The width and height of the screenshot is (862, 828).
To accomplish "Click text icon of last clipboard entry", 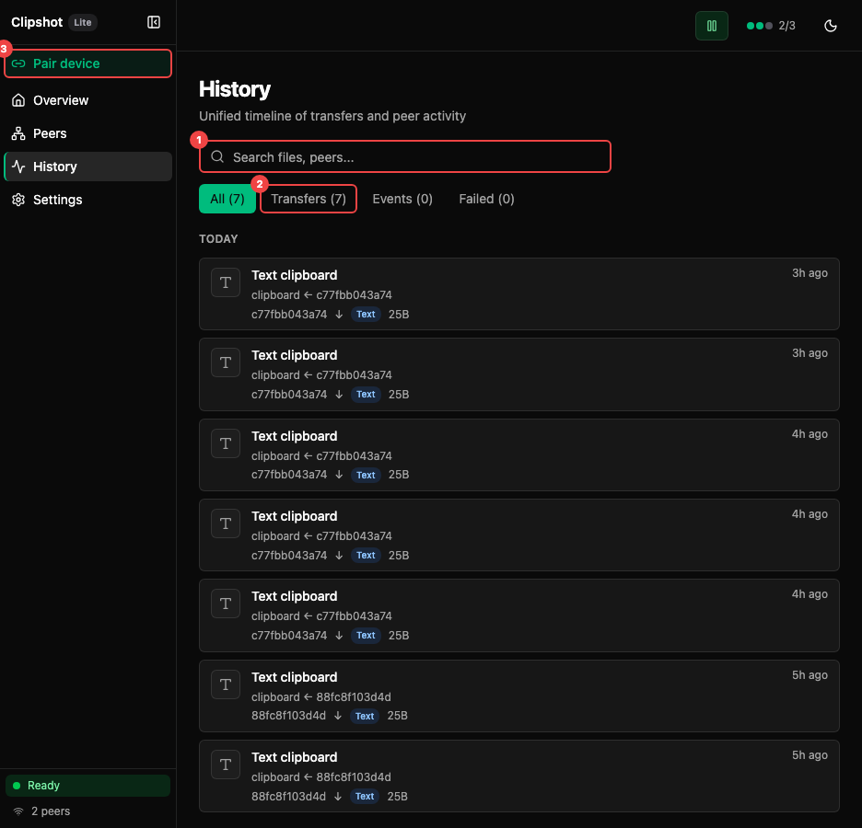I will click(x=226, y=765).
